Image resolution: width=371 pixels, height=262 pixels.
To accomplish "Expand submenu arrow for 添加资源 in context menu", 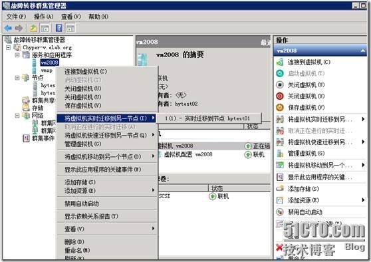I will (154, 190).
